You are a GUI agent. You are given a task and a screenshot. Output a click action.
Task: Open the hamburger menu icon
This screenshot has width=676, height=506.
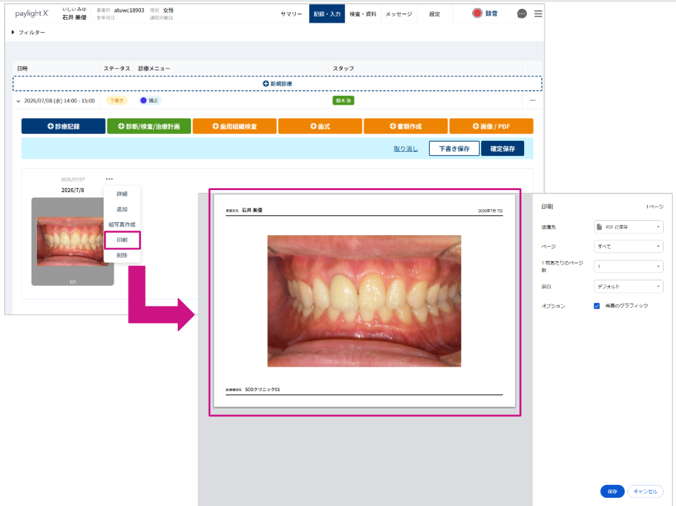click(538, 14)
